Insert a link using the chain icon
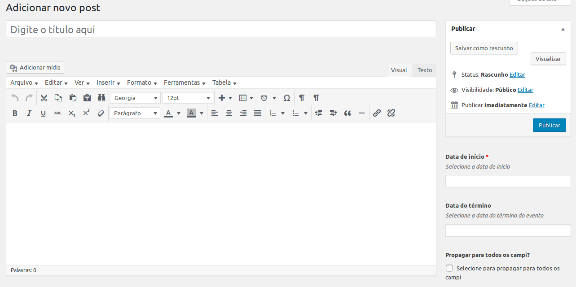Viewport: 576px width, 287px height. click(377, 113)
